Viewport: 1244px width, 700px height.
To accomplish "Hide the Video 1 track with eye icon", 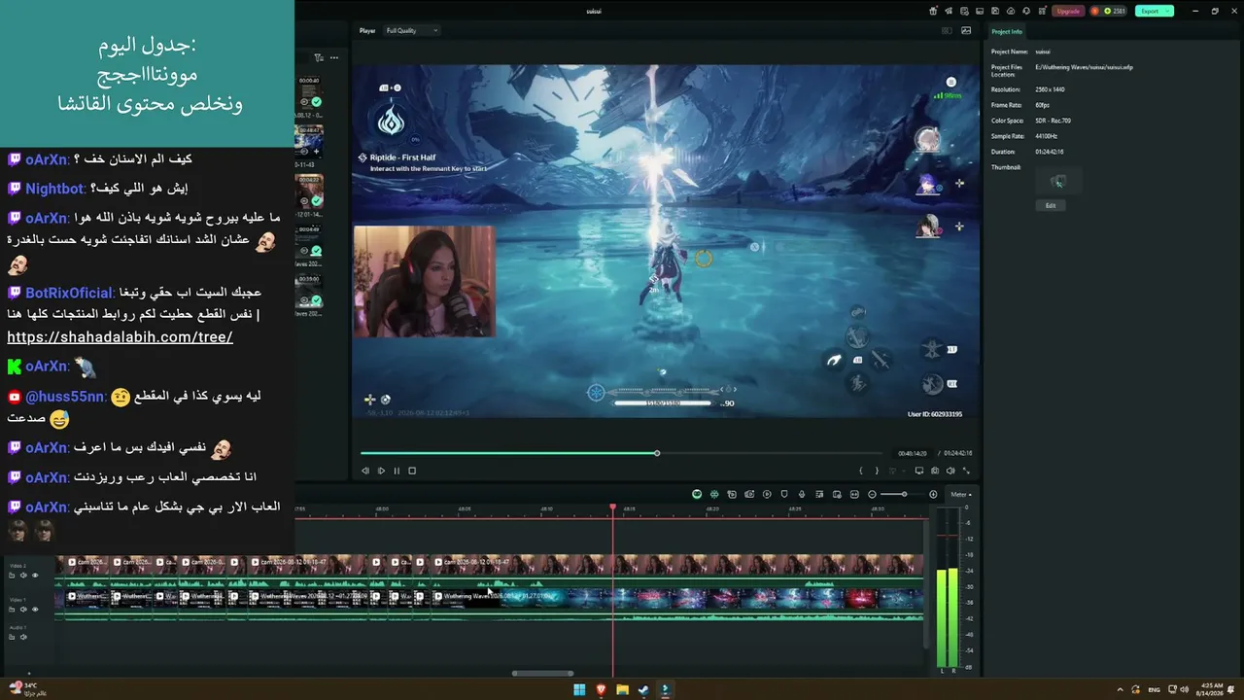I will coord(35,610).
